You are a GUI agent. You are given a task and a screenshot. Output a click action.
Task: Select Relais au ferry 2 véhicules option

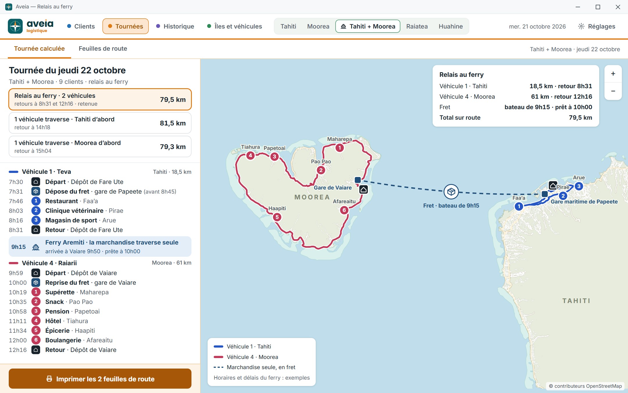pos(100,99)
